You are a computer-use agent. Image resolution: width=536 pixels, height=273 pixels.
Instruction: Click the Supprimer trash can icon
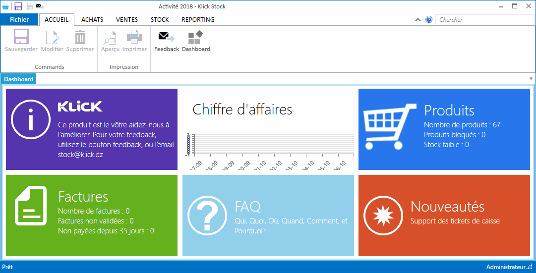[80, 38]
